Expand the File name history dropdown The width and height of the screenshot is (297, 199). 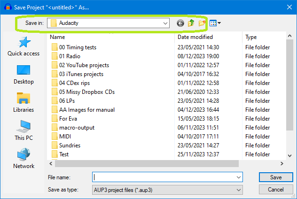[x=238, y=177]
